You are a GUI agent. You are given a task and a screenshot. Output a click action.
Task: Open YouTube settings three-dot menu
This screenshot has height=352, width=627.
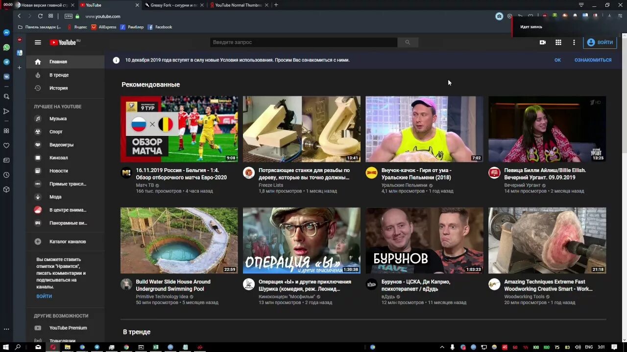[x=574, y=43]
